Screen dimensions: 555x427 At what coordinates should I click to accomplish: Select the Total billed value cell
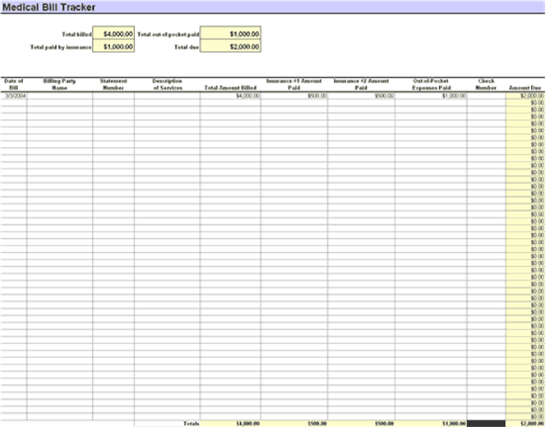click(x=113, y=34)
